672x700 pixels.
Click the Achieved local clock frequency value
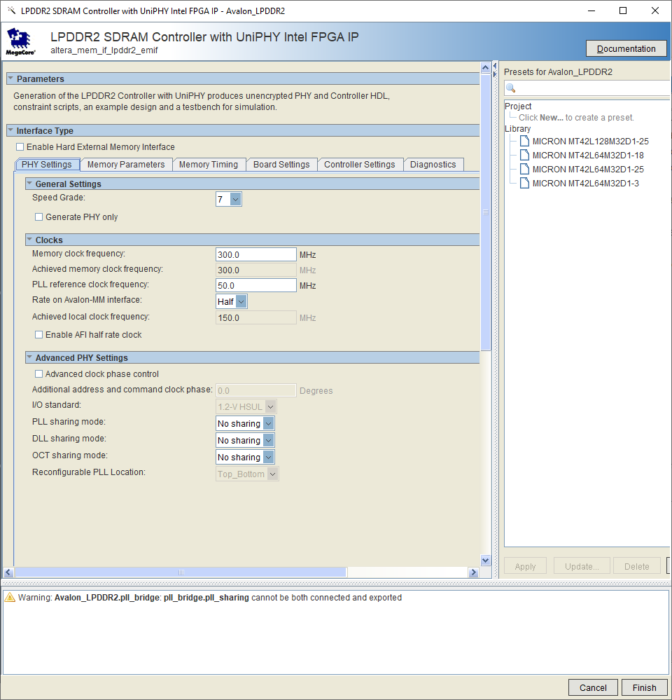(256, 318)
